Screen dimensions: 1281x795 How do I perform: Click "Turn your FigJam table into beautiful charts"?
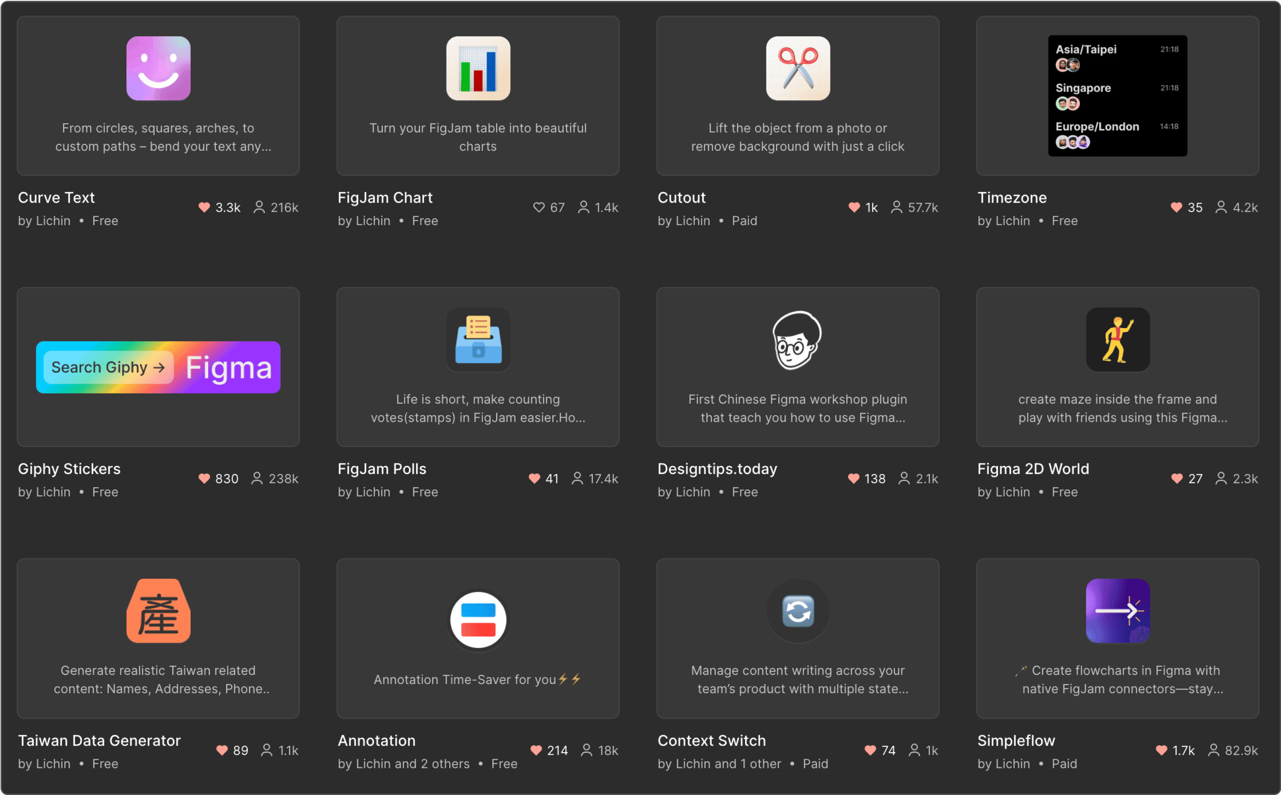point(478,137)
